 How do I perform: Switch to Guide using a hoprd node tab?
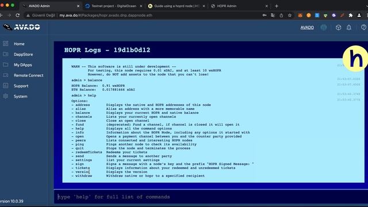coord(177,6)
